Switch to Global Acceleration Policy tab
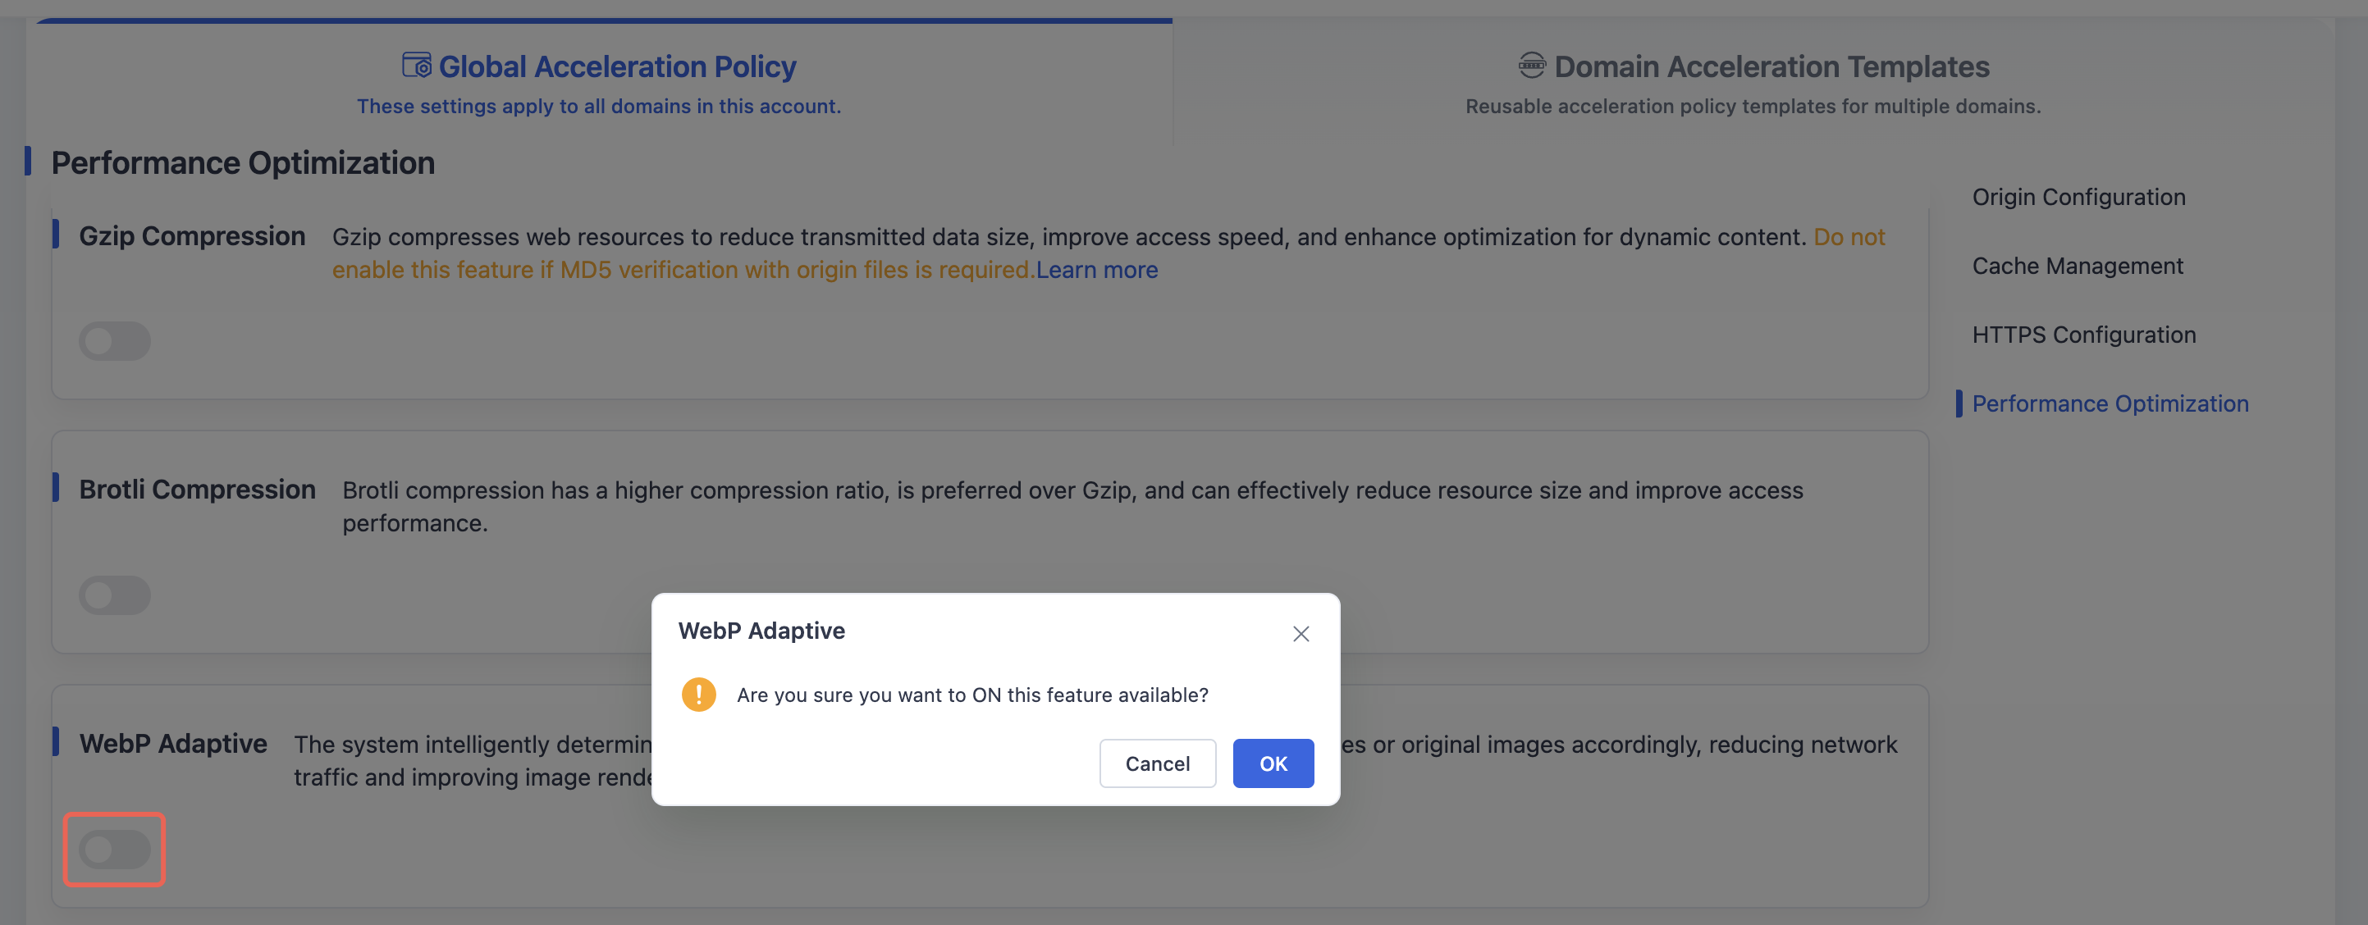 tap(599, 83)
